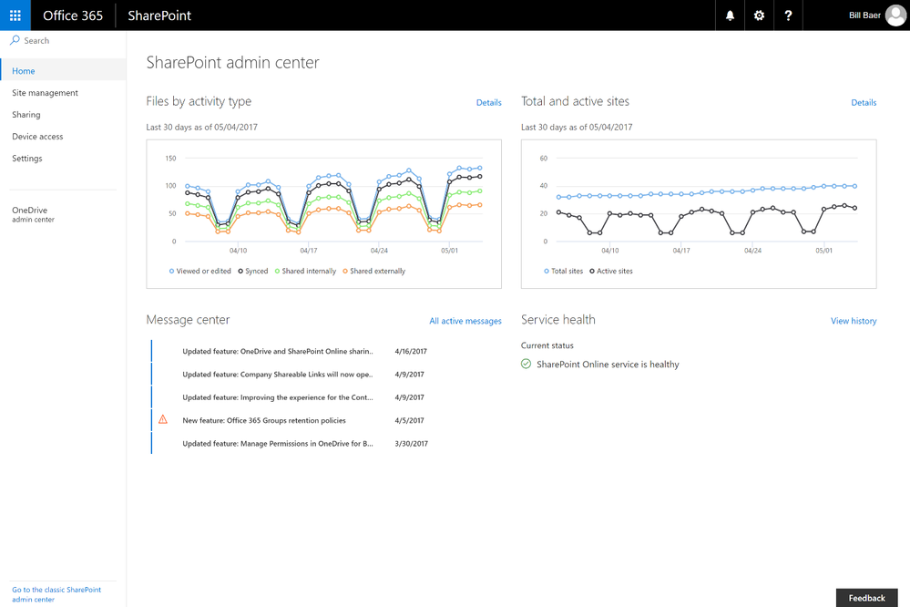Select Site management in the left navigation
910x607 pixels.
[46, 93]
